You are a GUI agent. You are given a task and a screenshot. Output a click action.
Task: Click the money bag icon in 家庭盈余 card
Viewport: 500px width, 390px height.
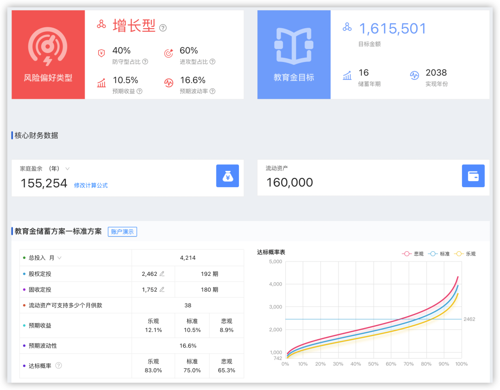227,176
